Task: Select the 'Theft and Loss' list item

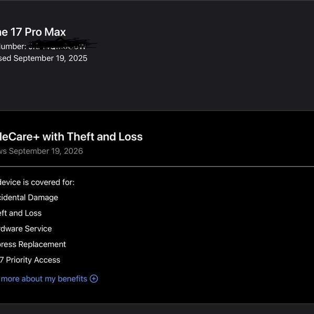Action: [x=21, y=213]
